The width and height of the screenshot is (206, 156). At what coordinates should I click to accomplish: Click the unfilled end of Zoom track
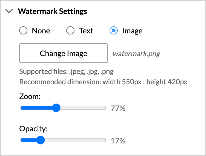[101, 108]
